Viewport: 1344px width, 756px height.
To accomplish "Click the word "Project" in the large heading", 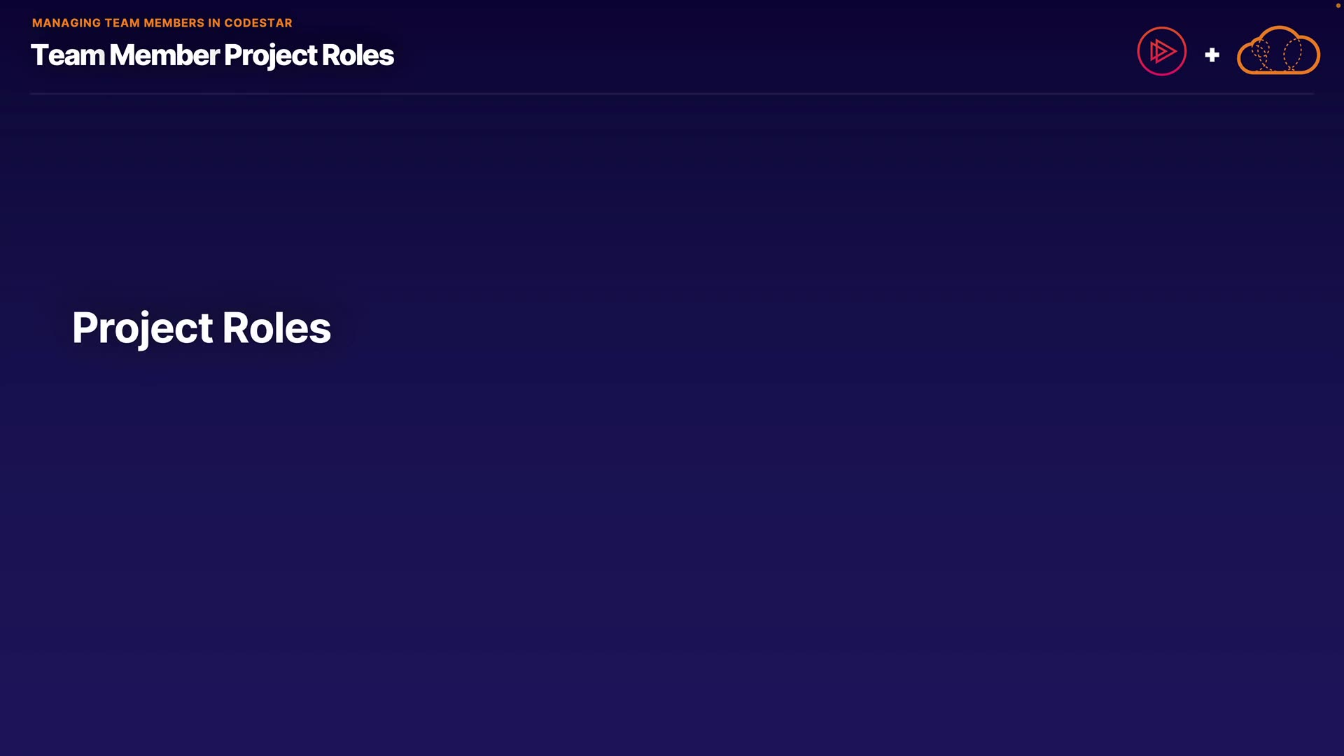I will click(x=143, y=328).
